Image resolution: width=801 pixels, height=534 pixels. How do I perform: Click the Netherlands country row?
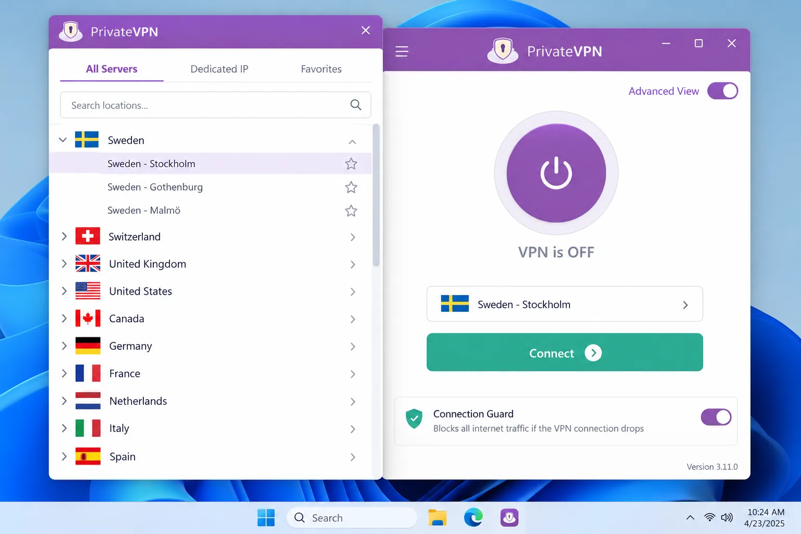[x=210, y=401]
